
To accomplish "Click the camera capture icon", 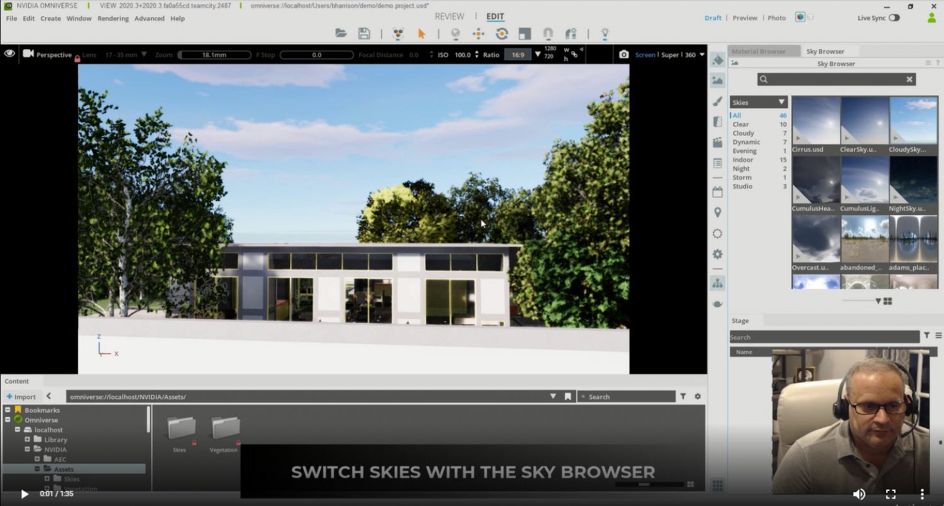I will pyautogui.click(x=624, y=55).
